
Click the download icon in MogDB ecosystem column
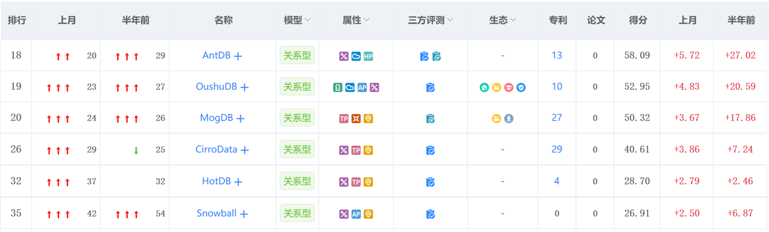click(509, 119)
